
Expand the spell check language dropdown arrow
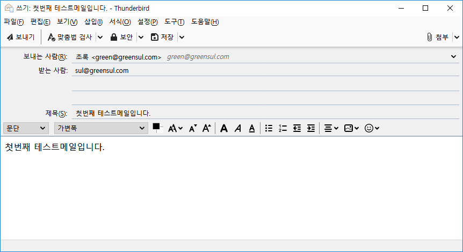pos(100,37)
